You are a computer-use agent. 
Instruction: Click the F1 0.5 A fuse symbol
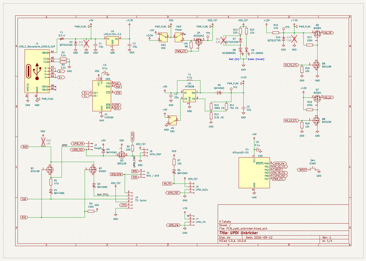pos(62,39)
